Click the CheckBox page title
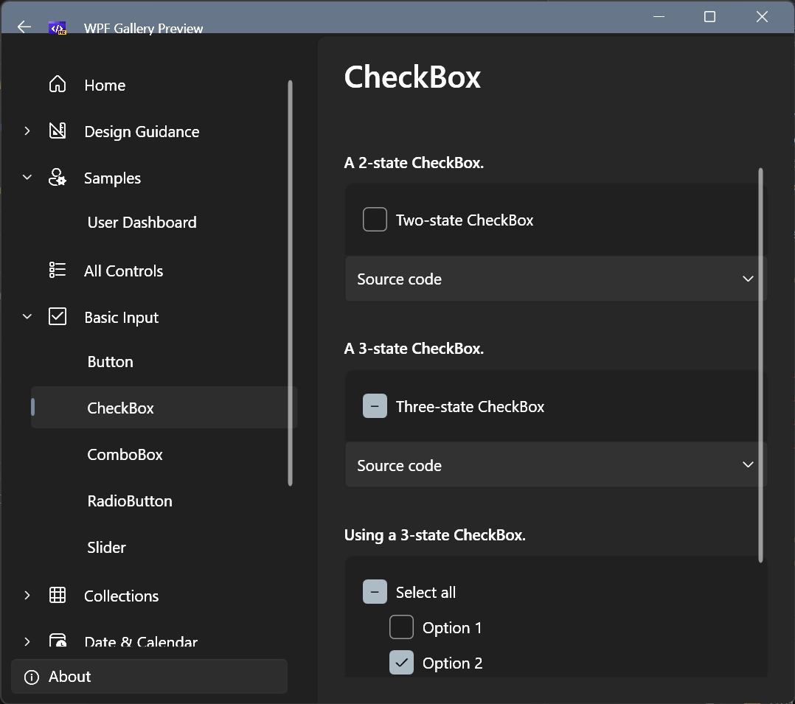This screenshot has width=795, height=704. 412,77
